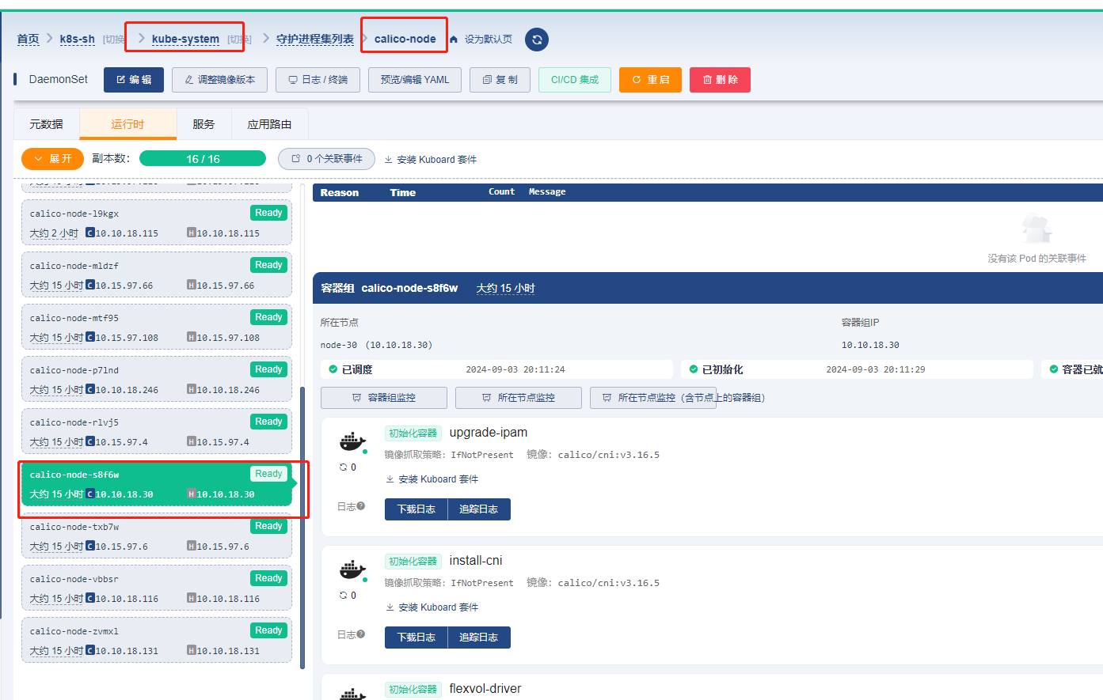Click 下载日志 for install-cni
This screenshot has width=1103, height=700.
416,638
